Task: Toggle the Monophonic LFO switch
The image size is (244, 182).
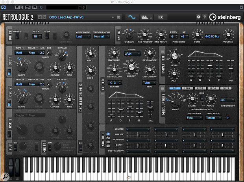Action: (x=202, y=98)
